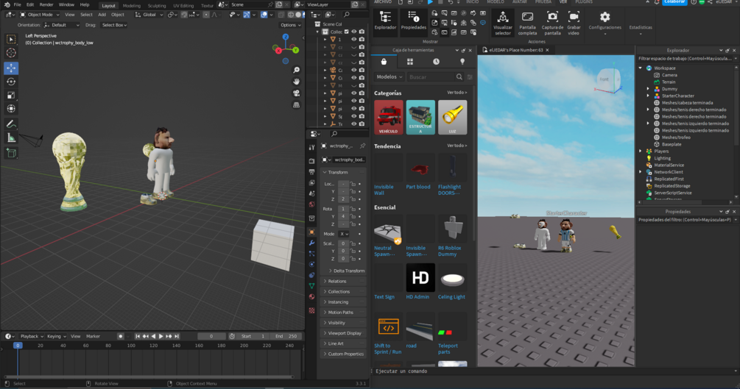Open the rotation Mode X dropdown
Image resolution: width=740 pixels, height=389 pixels.
344,234
